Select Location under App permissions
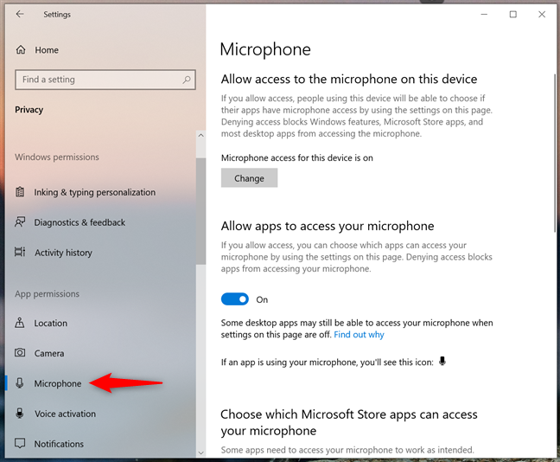This screenshot has width=560, height=462. (x=51, y=324)
